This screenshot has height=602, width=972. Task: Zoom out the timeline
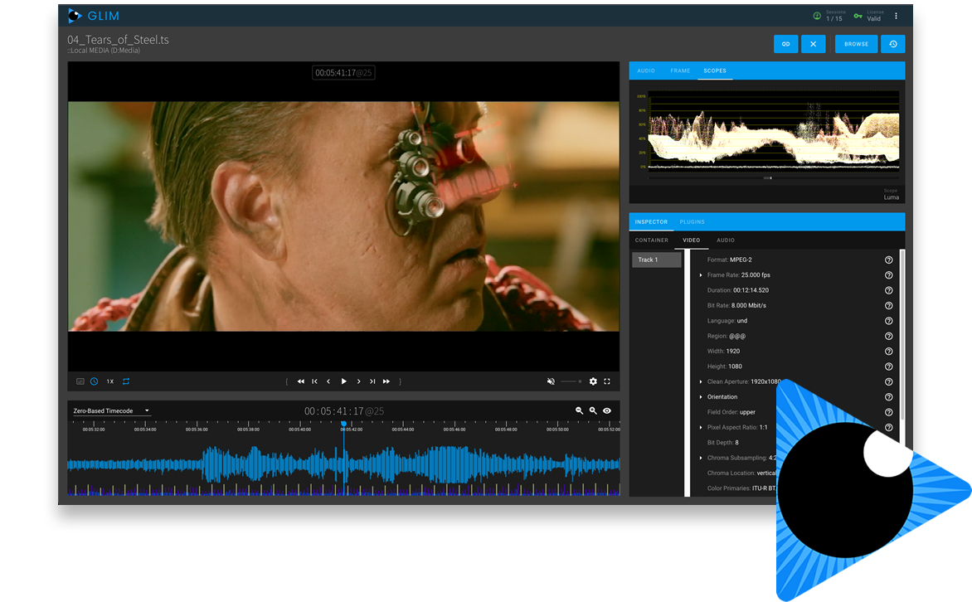click(579, 410)
